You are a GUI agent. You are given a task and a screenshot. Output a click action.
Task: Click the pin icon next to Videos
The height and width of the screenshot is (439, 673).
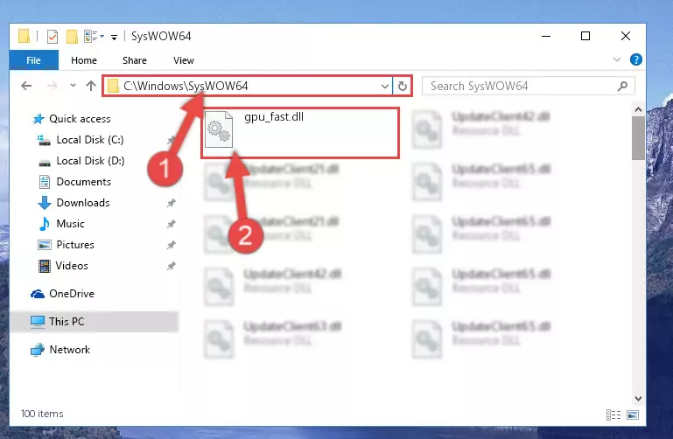172,266
